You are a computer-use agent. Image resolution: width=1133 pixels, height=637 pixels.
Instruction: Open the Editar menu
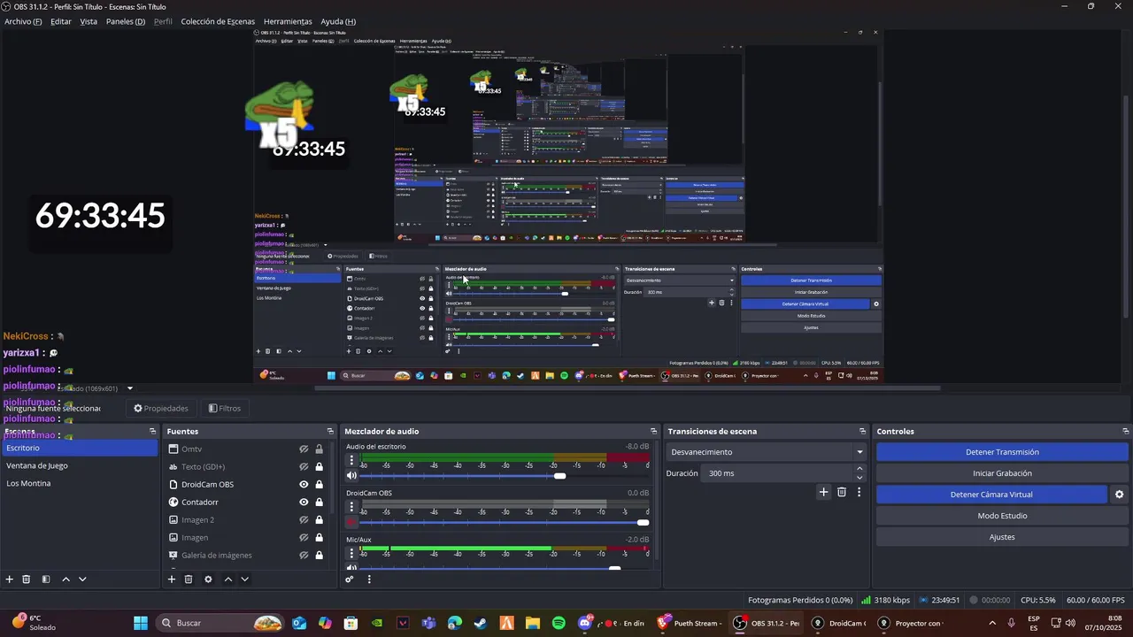click(x=61, y=21)
